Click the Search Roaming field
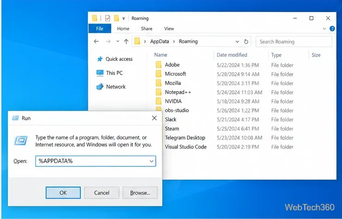Screen dimensions: 342x219 coord(294,42)
